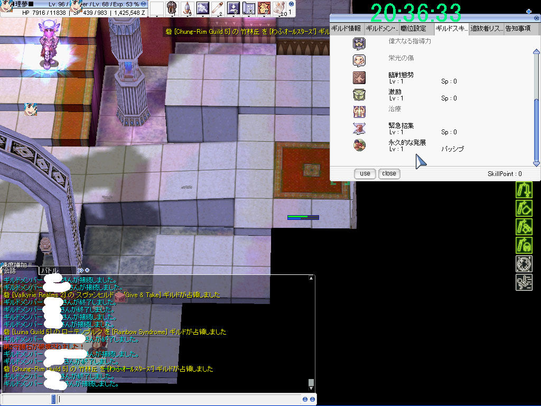This screenshot has width=541, height=406.
Task: Click the SkillPoint : 0 label
Action: click(505, 173)
